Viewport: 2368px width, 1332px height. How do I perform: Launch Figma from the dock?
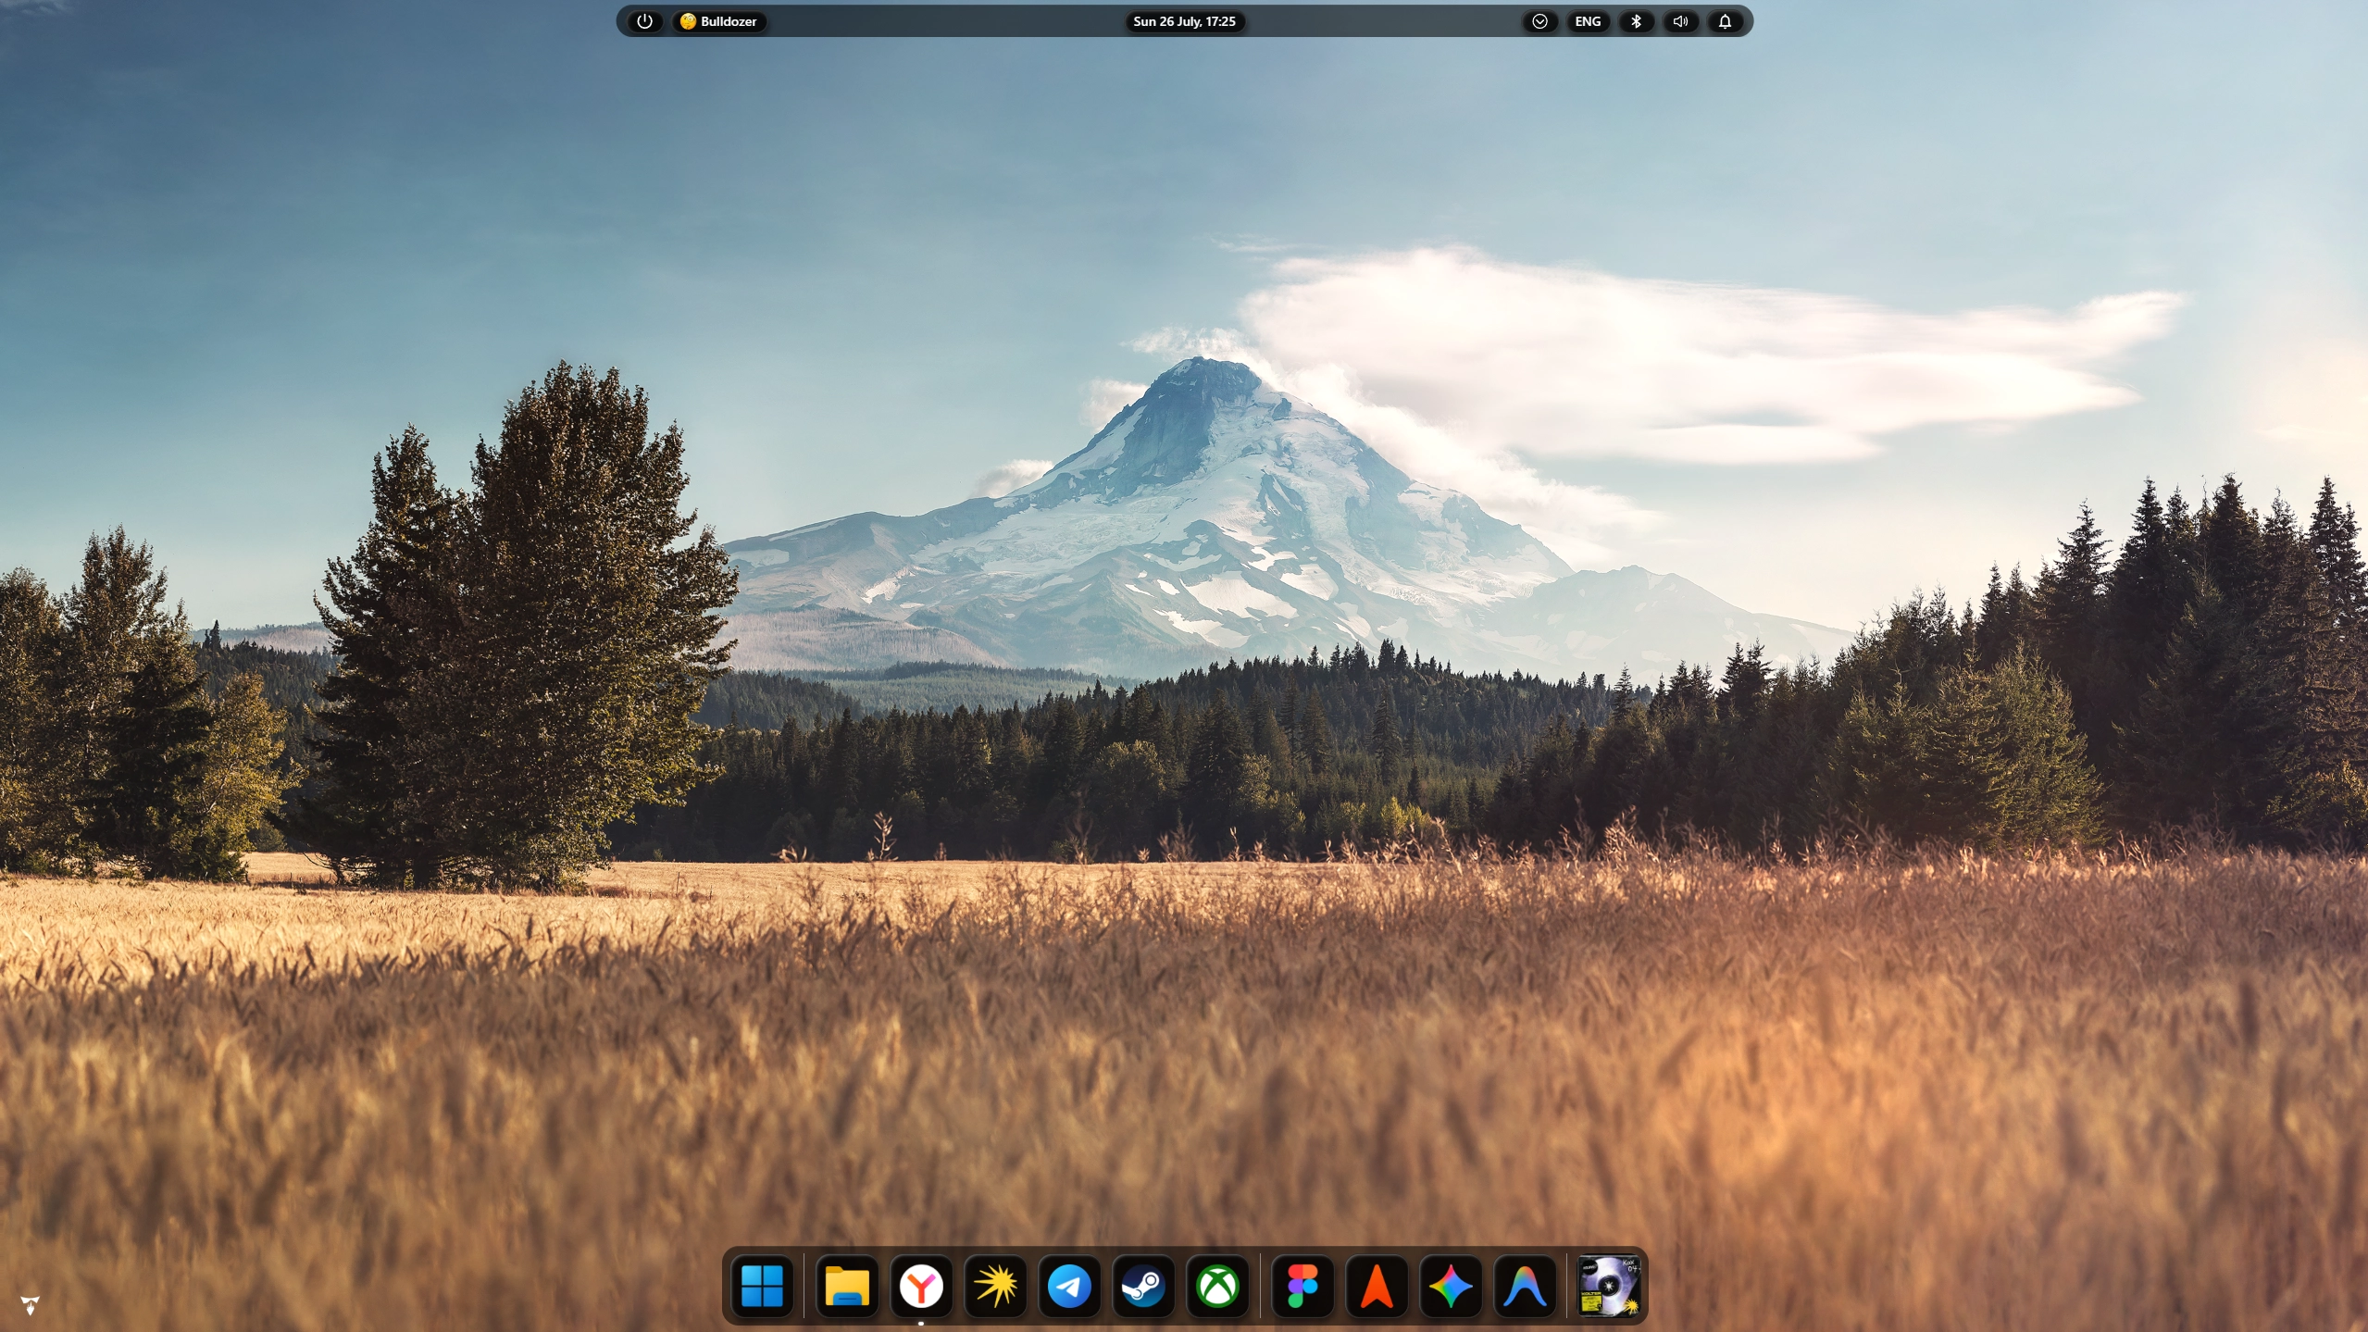pos(1302,1286)
